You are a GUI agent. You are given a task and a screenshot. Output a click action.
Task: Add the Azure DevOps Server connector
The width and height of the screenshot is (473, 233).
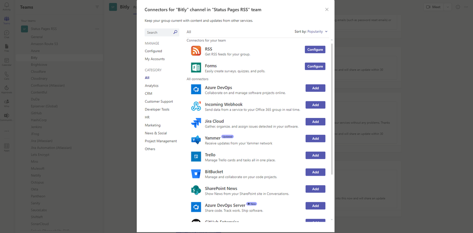(x=315, y=206)
